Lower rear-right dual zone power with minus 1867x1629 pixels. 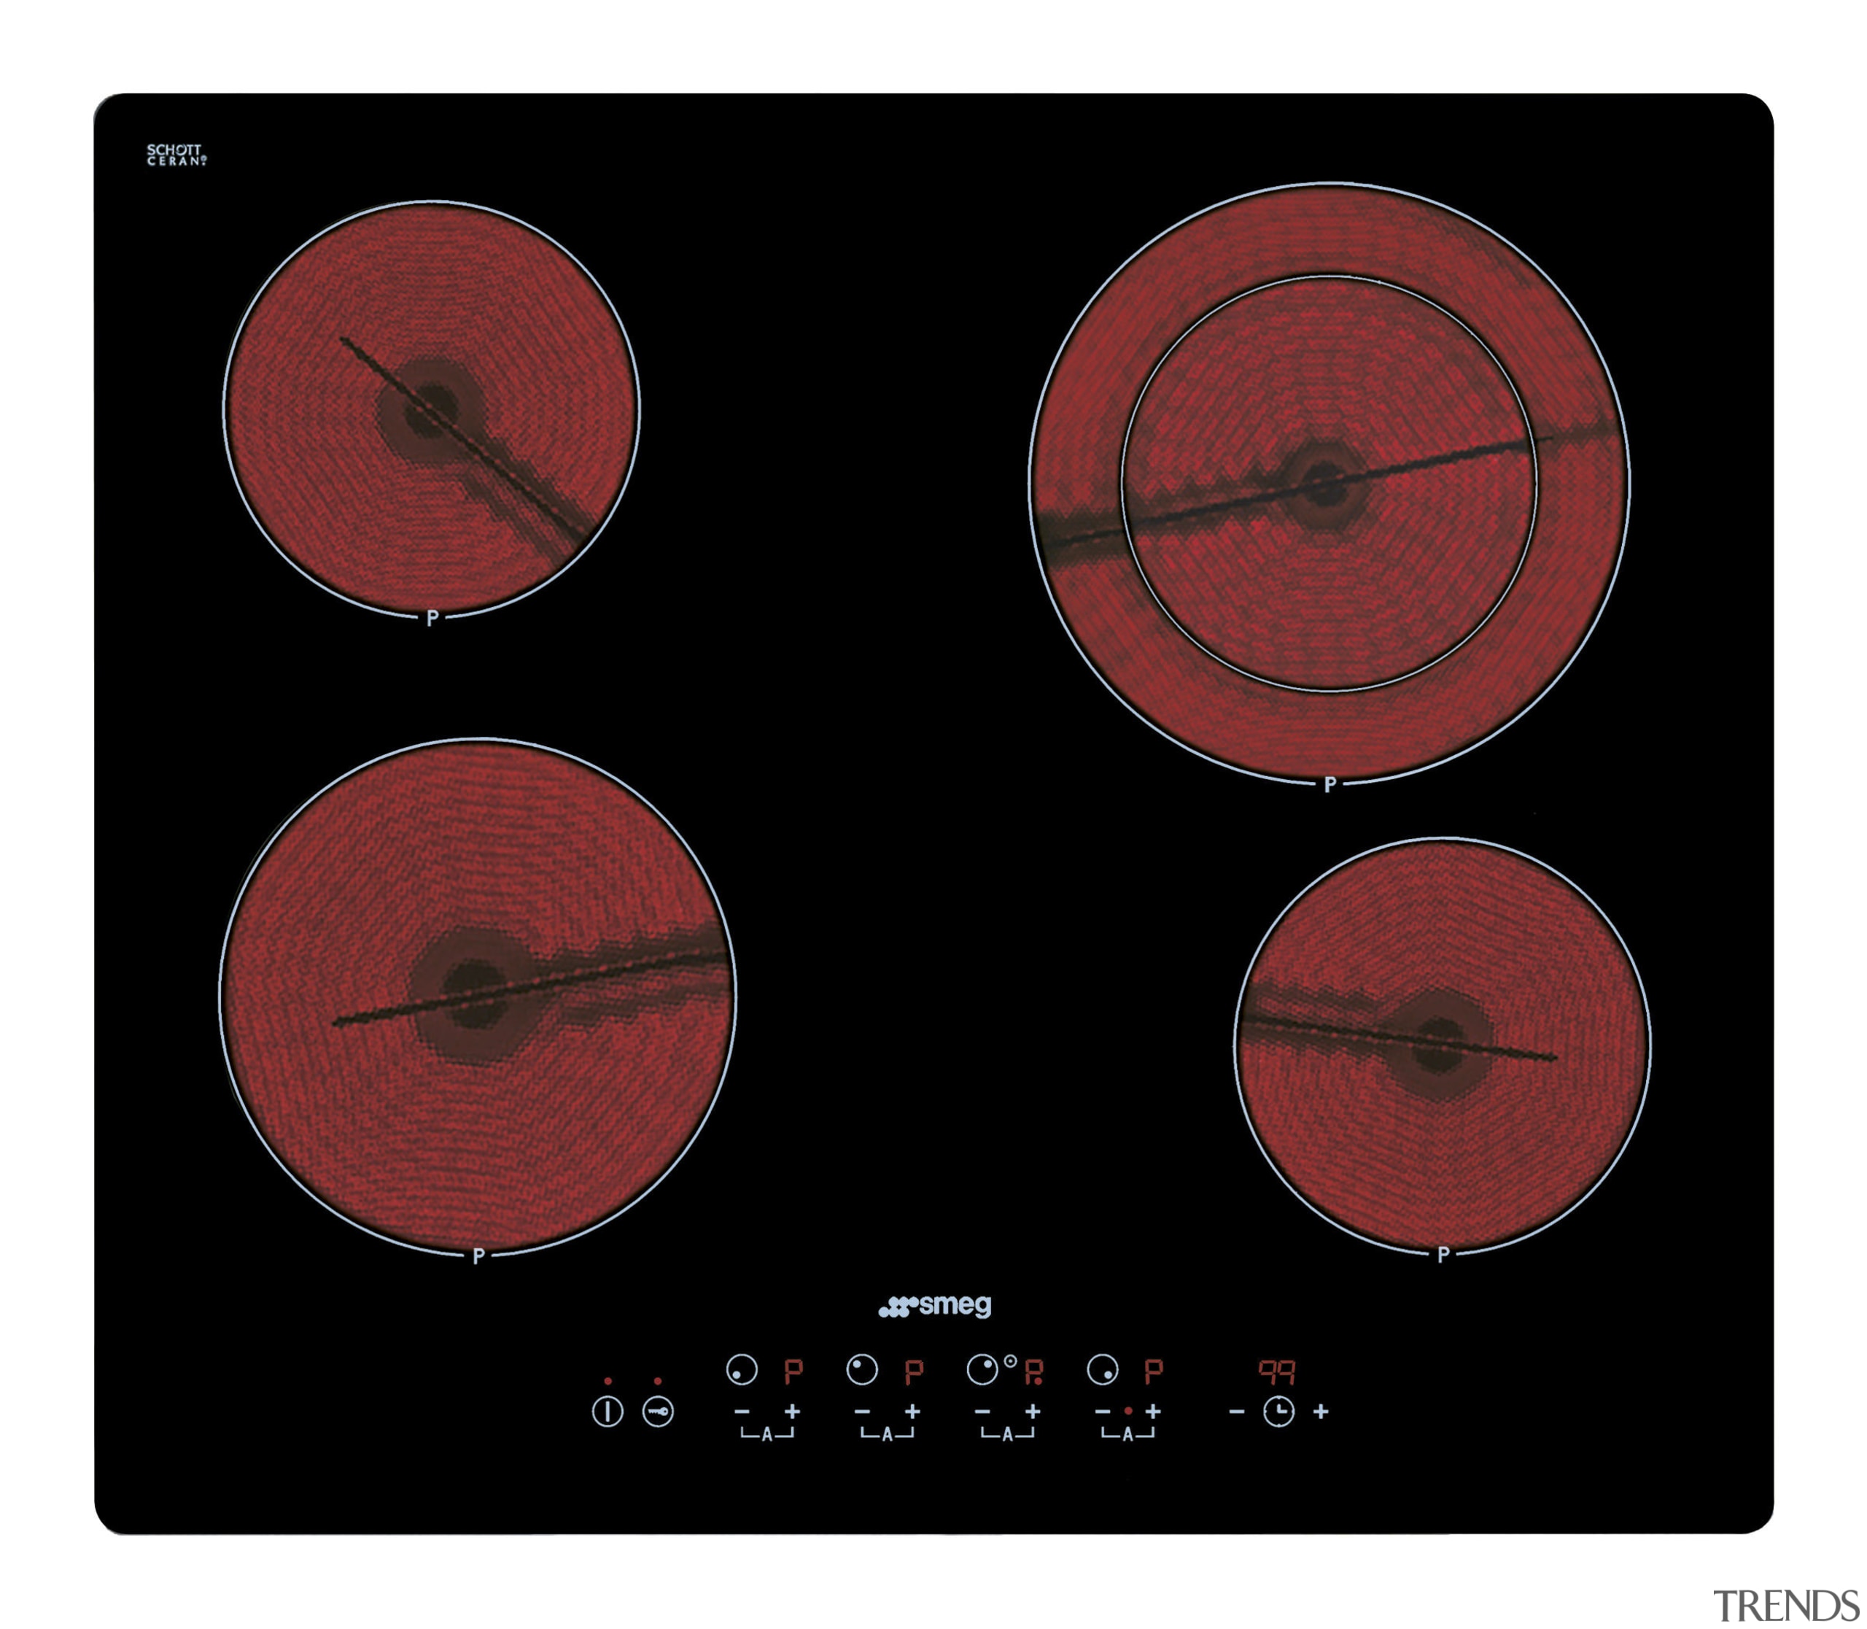coord(982,1412)
